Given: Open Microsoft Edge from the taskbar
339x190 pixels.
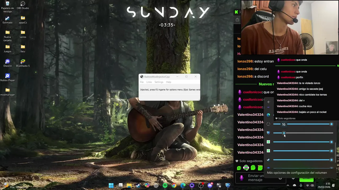Looking at the screenshot, I should pos(183,186).
